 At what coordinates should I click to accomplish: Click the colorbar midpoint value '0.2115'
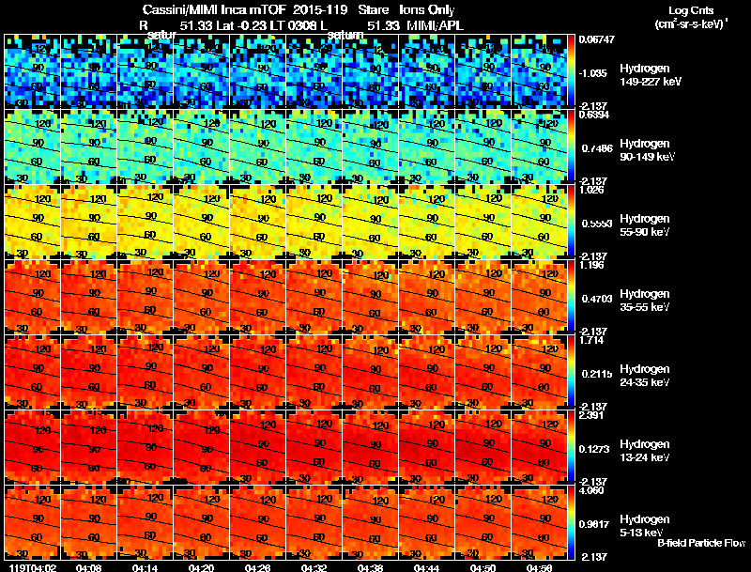[597, 374]
